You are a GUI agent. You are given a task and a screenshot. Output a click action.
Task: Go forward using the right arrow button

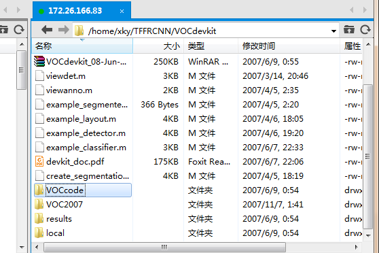pyautogui.click(x=64, y=30)
